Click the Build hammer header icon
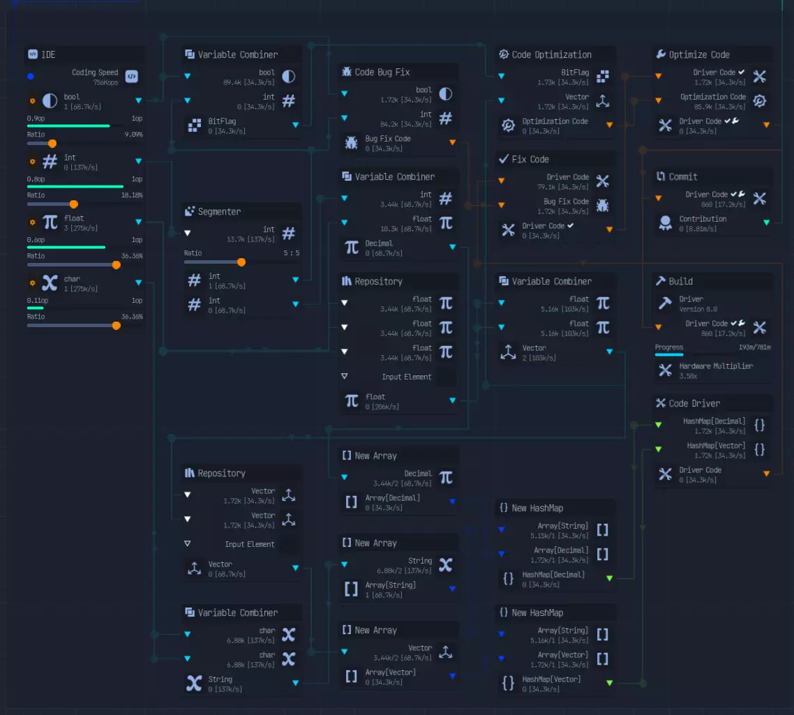The width and height of the screenshot is (794, 715). click(661, 281)
